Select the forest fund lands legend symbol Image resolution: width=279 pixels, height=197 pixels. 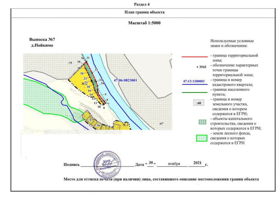[x=202, y=138]
